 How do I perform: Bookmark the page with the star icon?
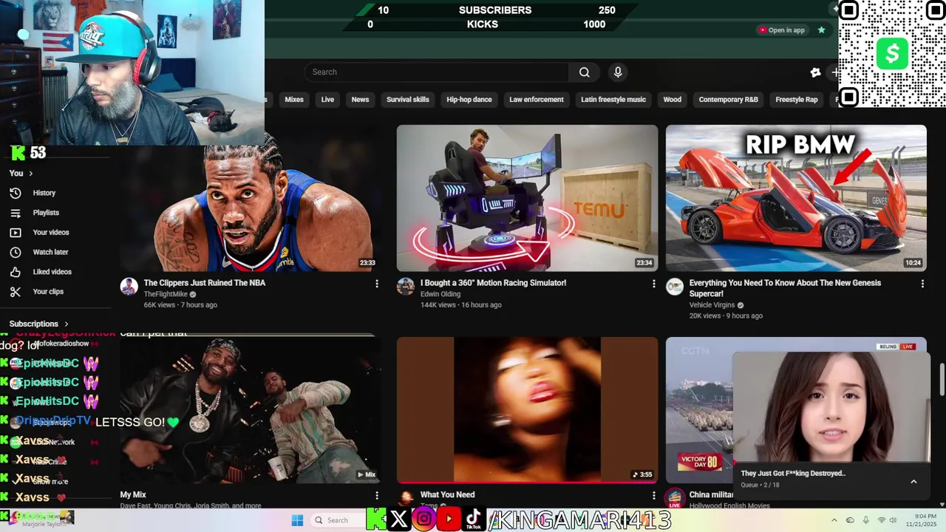(x=821, y=30)
